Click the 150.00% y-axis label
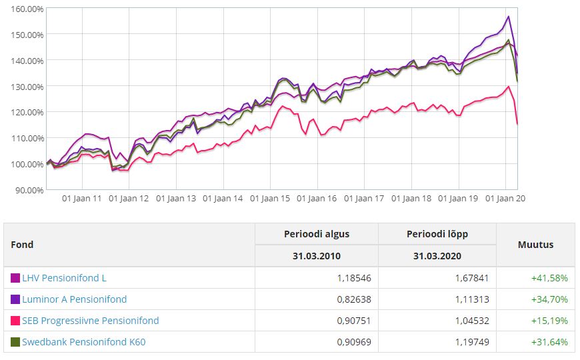Screen dimensions: 580x360 (27, 35)
